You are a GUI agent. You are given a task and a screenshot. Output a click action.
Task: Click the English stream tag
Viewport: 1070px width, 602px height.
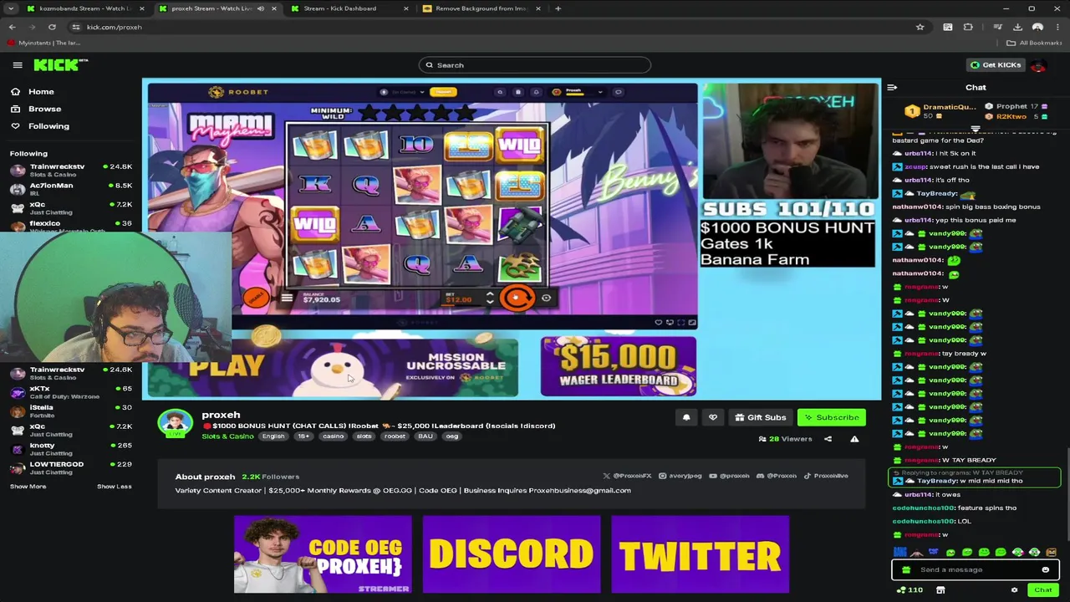tap(273, 436)
